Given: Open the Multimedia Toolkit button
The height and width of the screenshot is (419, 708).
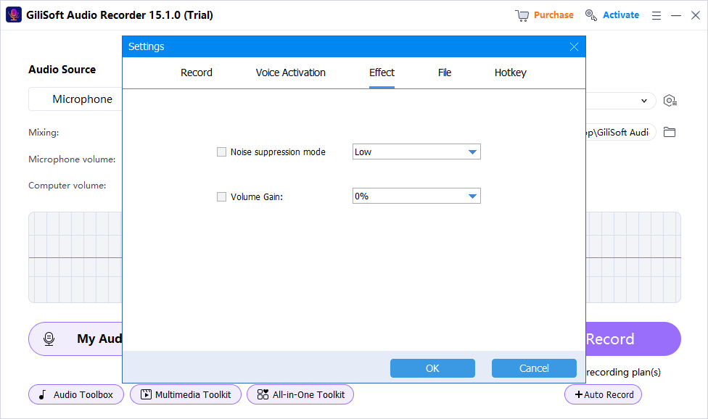Looking at the screenshot, I should (186, 394).
